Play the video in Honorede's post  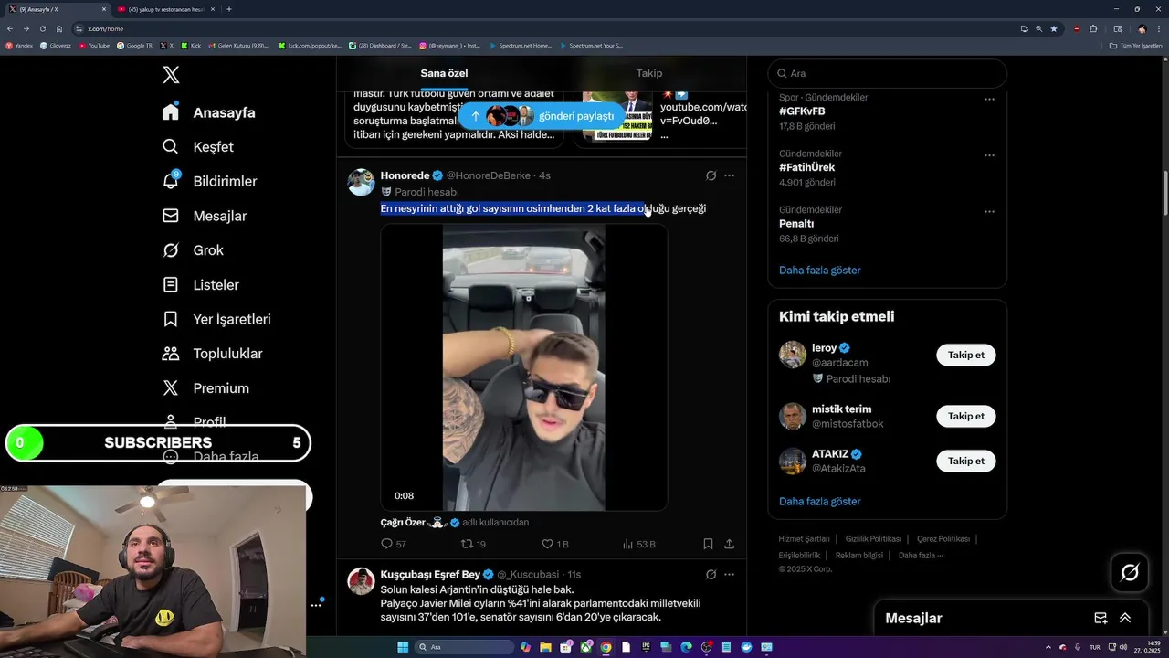click(523, 367)
